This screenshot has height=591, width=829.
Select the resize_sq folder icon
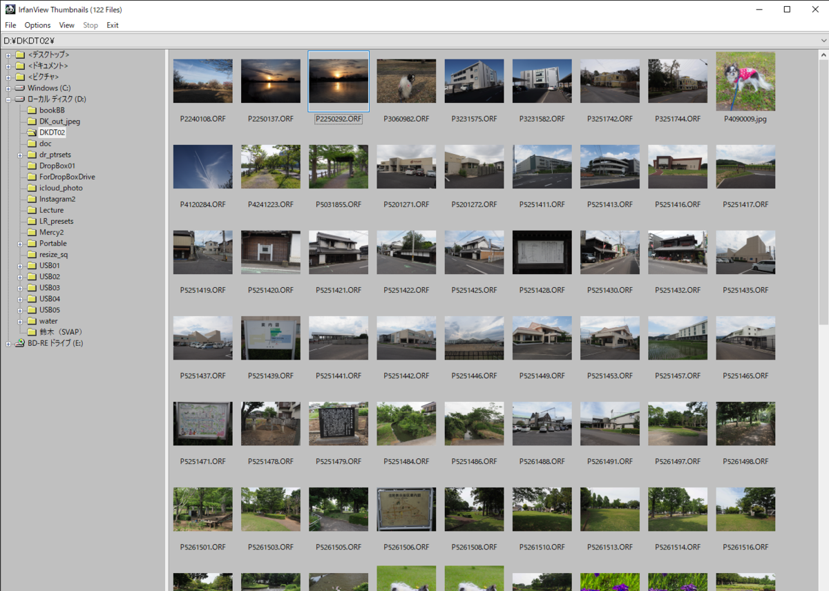[32, 254]
